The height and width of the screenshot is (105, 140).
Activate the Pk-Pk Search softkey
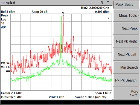pos(126,80)
